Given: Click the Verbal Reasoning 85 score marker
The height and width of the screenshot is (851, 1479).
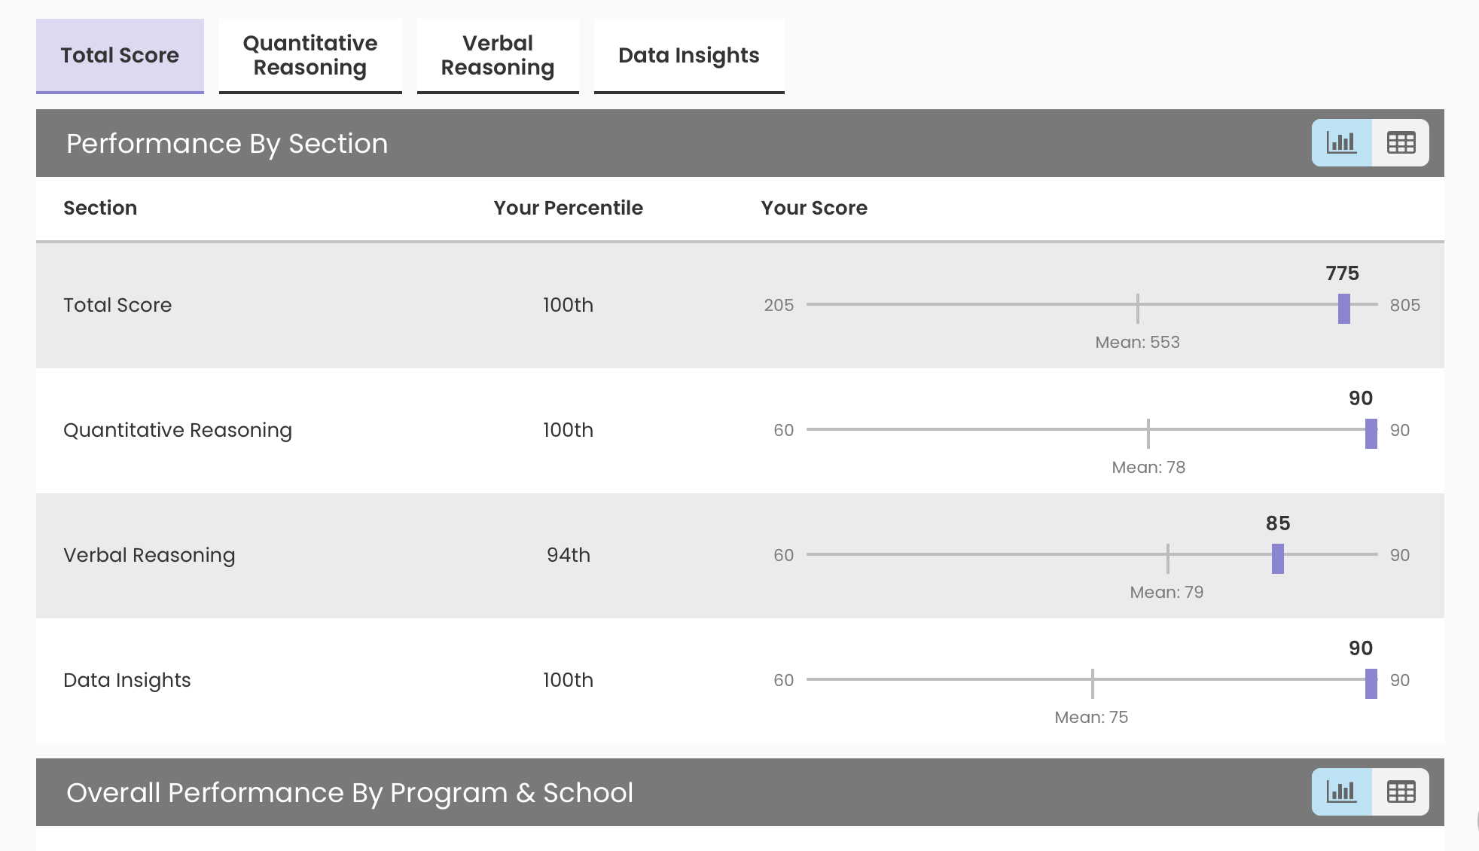Looking at the screenshot, I should pos(1277,559).
